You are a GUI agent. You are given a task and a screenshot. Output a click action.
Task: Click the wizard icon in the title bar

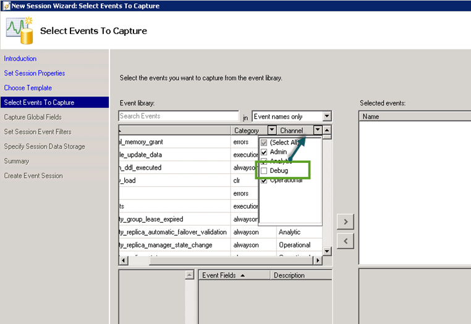pyautogui.click(x=6, y=6)
